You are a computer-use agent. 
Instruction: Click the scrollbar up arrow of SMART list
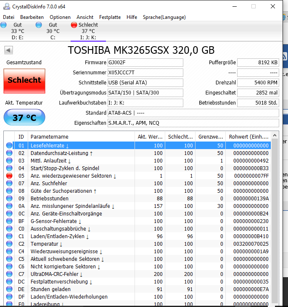tap(275, 135)
